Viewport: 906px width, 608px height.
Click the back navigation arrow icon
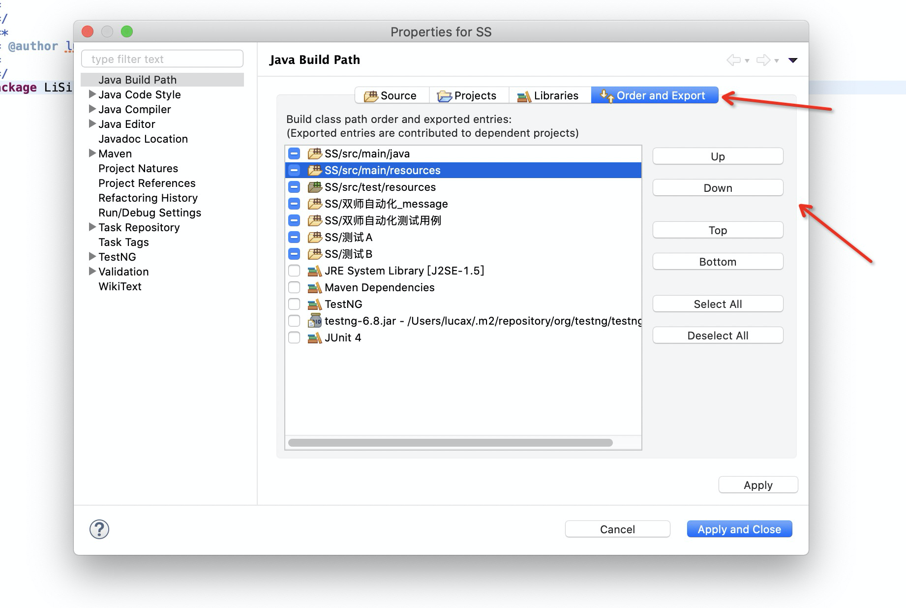pos(733,60)
